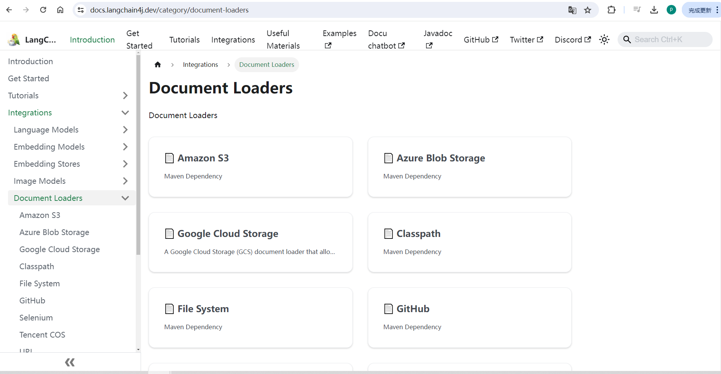Open the Introduction navbar item

click(92, 39)
